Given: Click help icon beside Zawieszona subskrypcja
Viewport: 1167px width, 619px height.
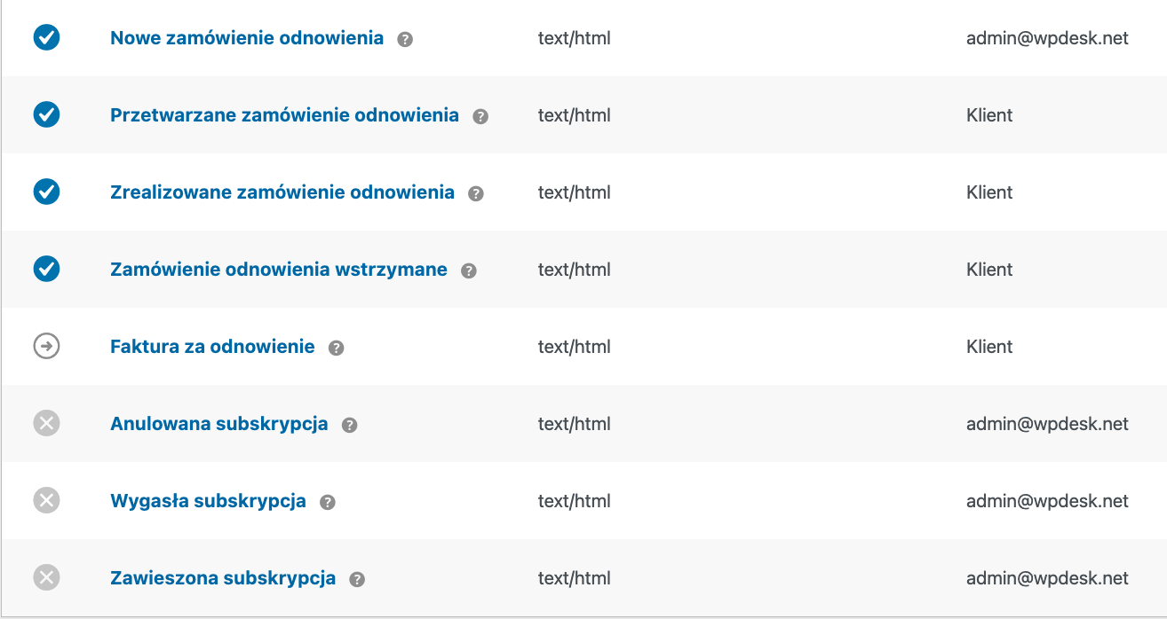Looking at the screenshot, I should (x=357, y=579).
